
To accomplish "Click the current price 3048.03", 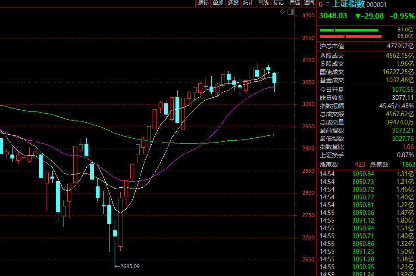I will click(333, 16).
